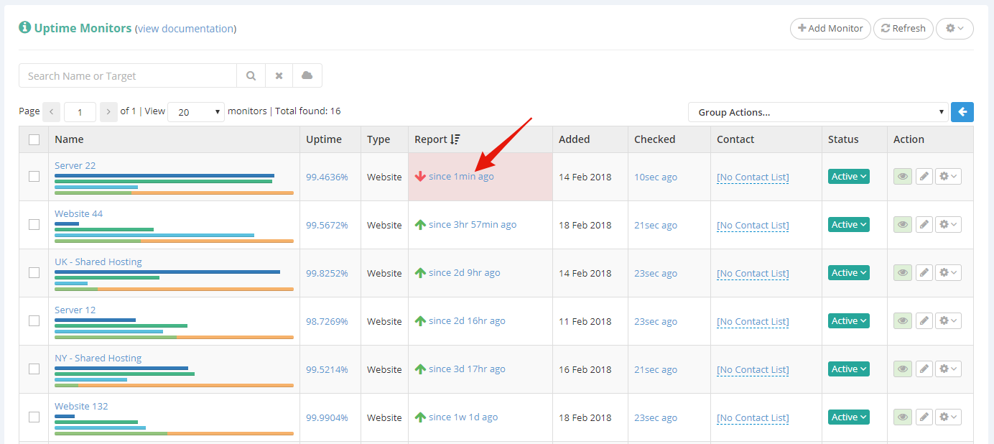The image size is (994, 444).
Task: Click the search magnifier icon
Action: point(251,75)
